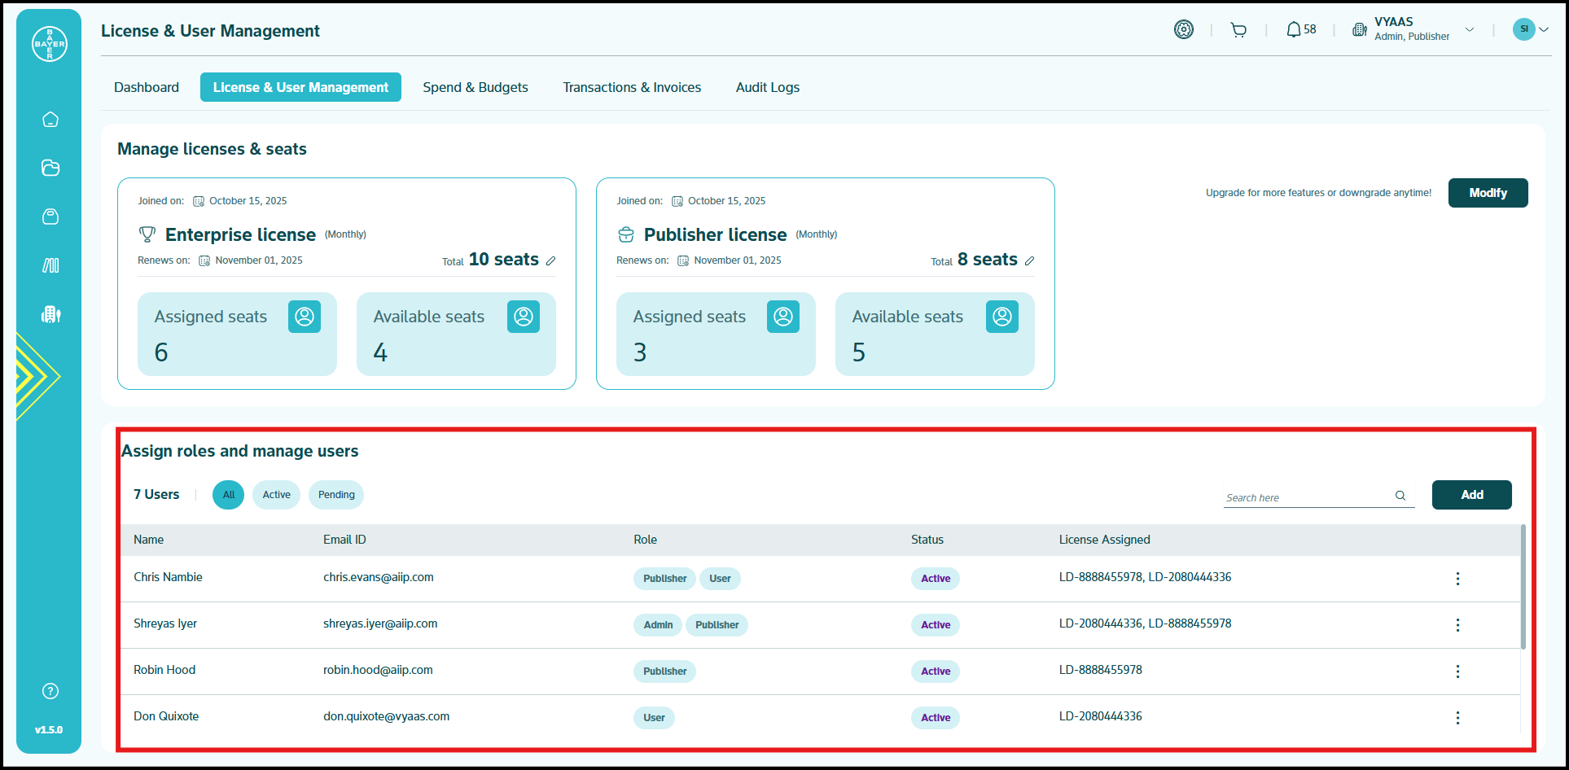Open notifications bell showing 58

[1300, 29]
